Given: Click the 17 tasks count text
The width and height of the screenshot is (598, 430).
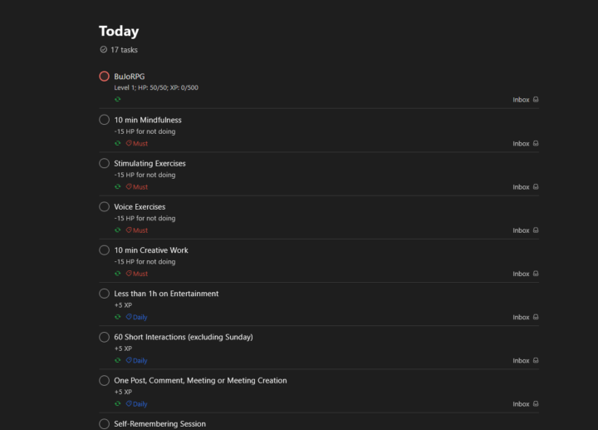Looking at the screenshot, I should pos(124,50).
